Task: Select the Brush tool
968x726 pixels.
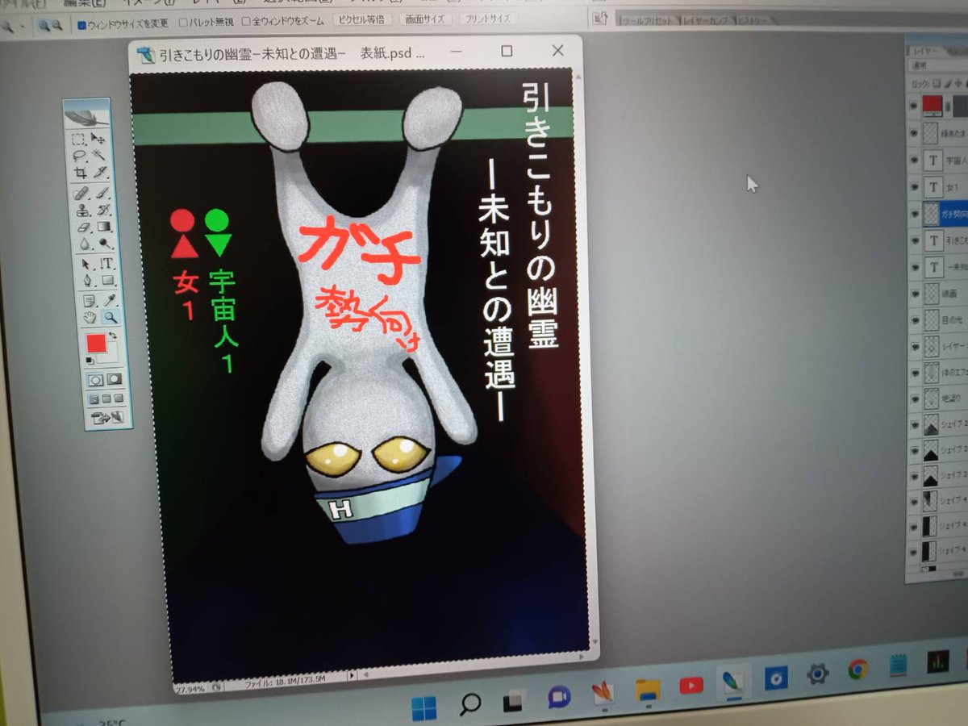Action: pyautogui.click(x=101, y=194)
